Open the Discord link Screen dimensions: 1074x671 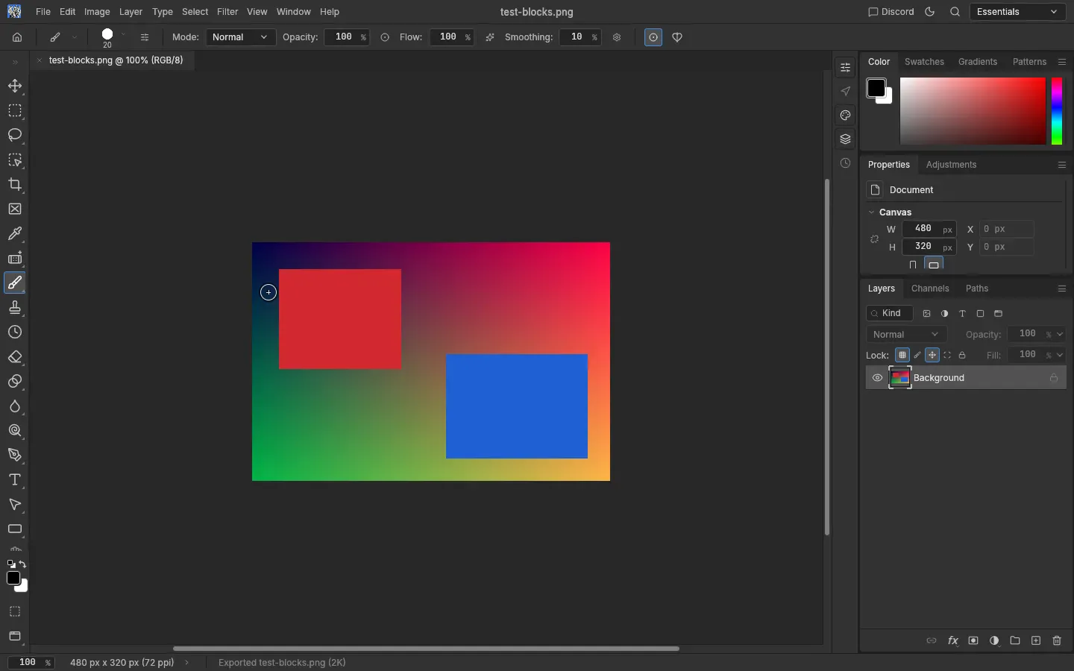click(891, 12)
